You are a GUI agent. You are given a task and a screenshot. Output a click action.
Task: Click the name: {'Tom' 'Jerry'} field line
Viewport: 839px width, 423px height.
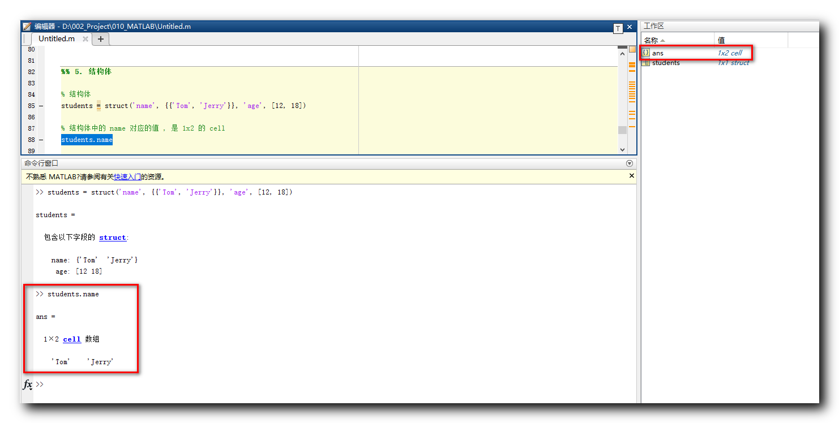(95, 260)
